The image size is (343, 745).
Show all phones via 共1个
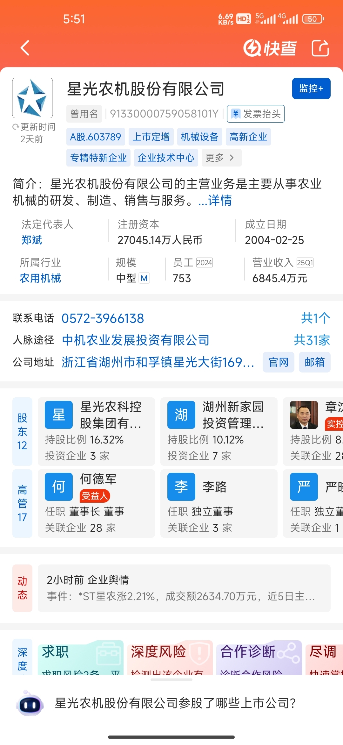click(316, 318)
